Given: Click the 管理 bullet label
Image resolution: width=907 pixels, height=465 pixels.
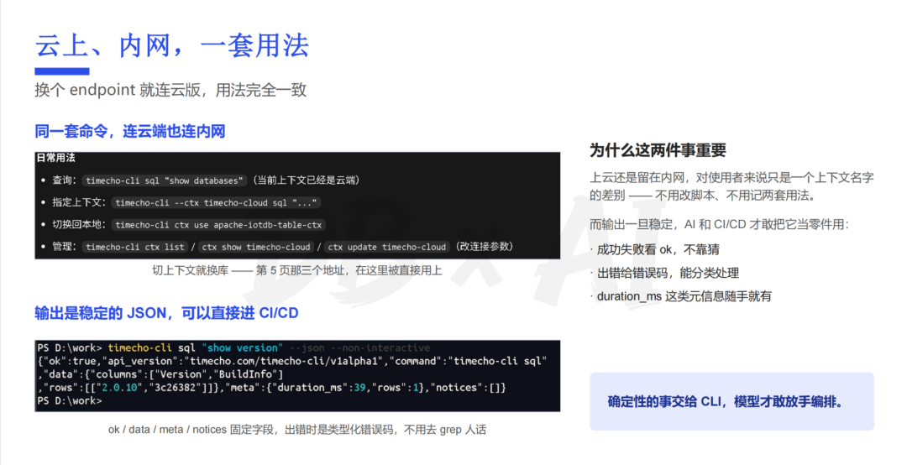Looking at the screenshot, I should pos(64,247).
